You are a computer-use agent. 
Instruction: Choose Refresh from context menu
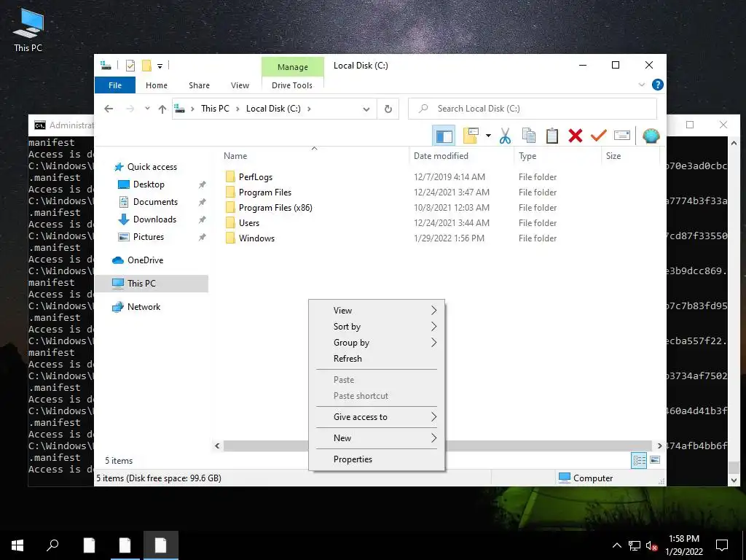tap(377, 359)
